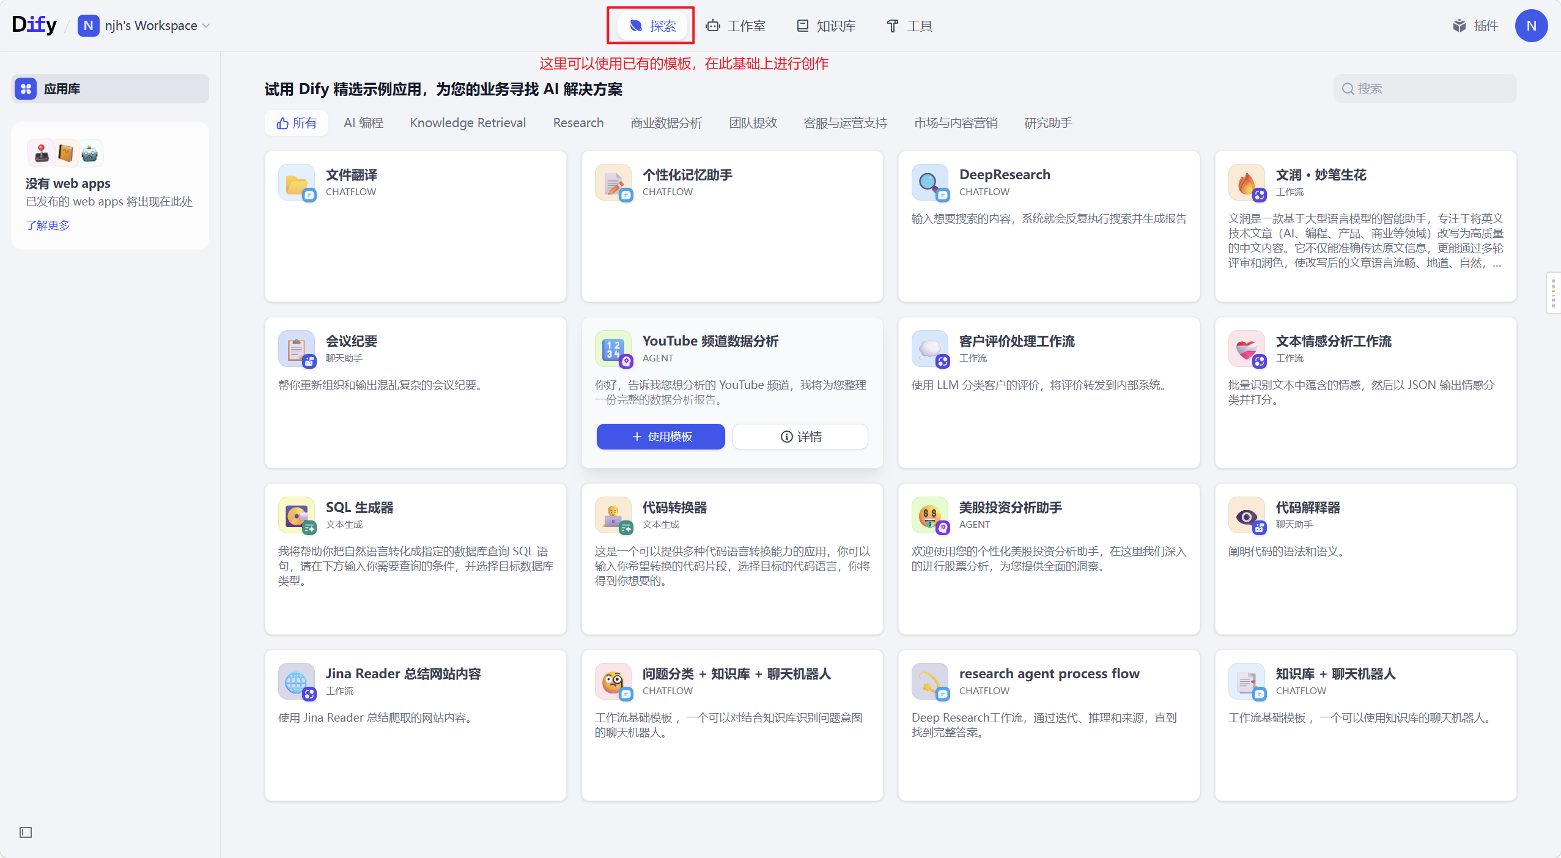1561x858 pixels.
Task: Open the 知识库 tab
Action: pyautogui.click(x=826, y=26)
